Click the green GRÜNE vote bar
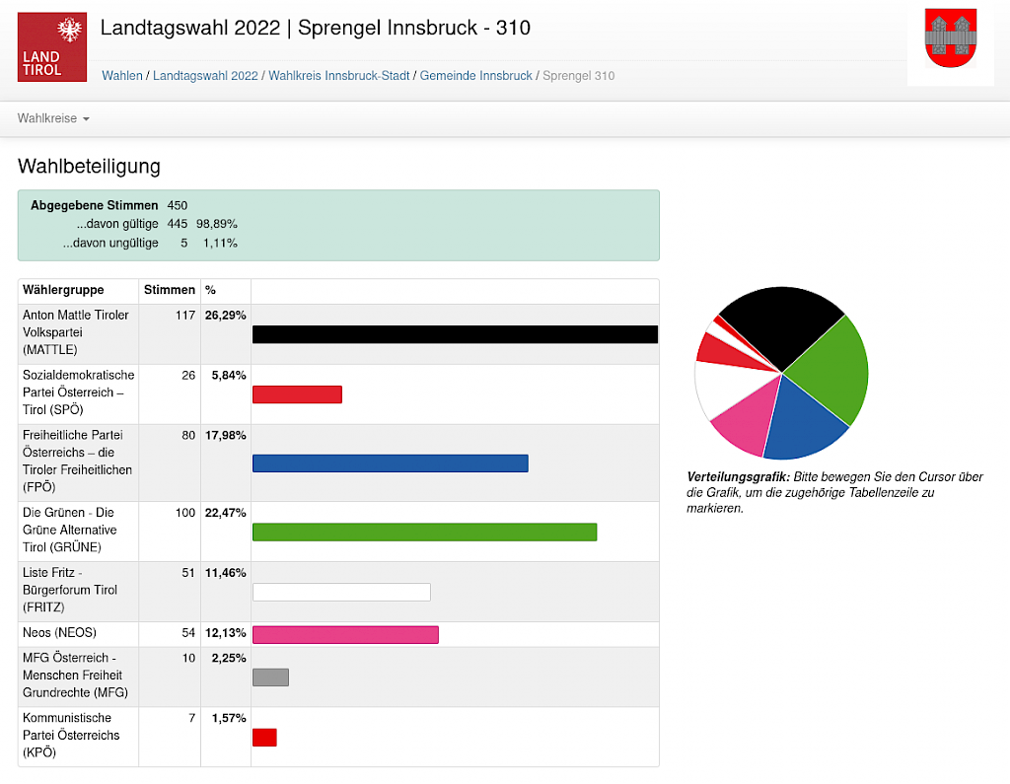This screenshot has height=784, width=1010. click(424, 533)
